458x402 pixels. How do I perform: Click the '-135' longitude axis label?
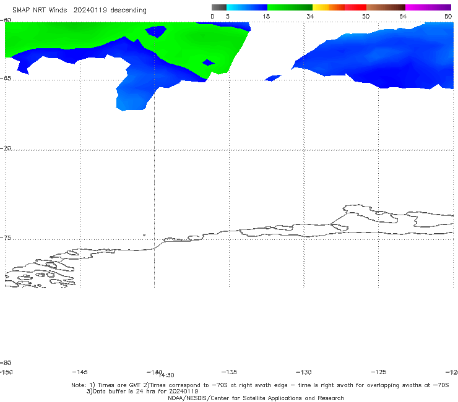(x=229, y=372)
